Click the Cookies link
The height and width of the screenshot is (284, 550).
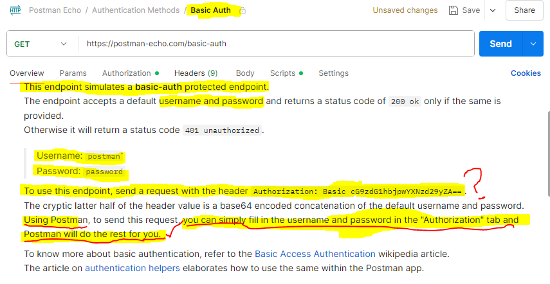tap(526, 73)
